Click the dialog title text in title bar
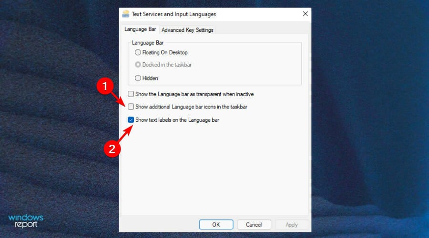 (x=174, y=14)
